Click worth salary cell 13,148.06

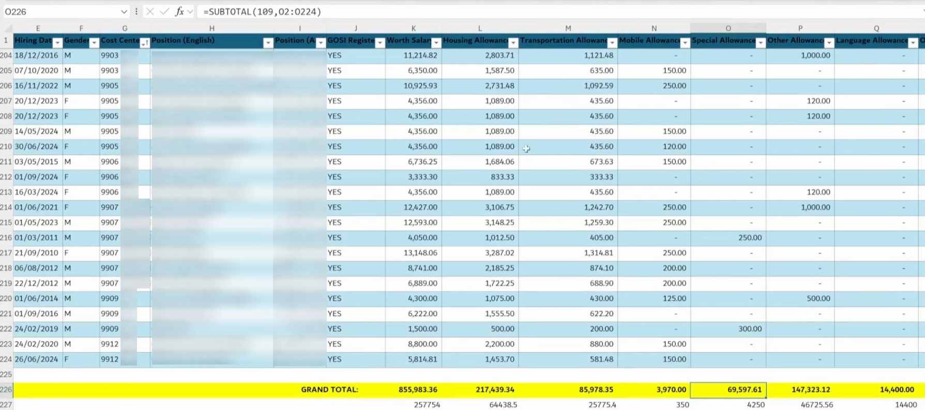pos(414,253)
